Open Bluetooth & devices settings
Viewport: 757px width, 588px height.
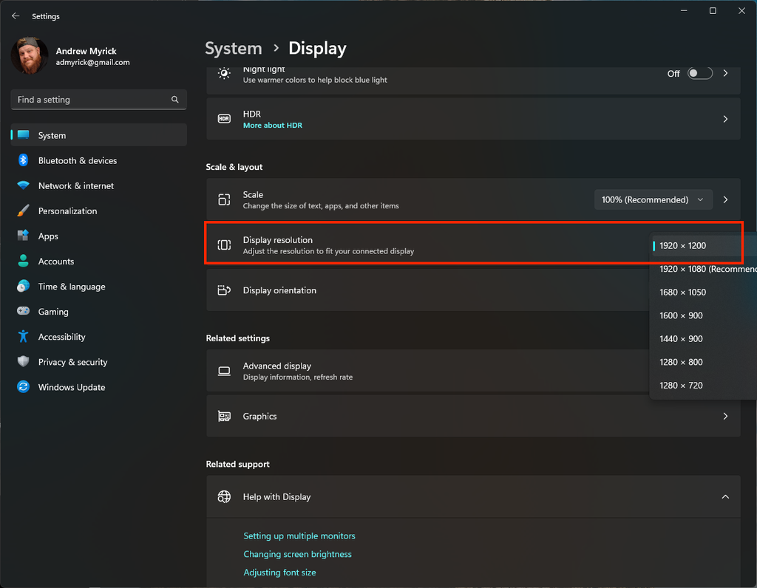[77, 160]
